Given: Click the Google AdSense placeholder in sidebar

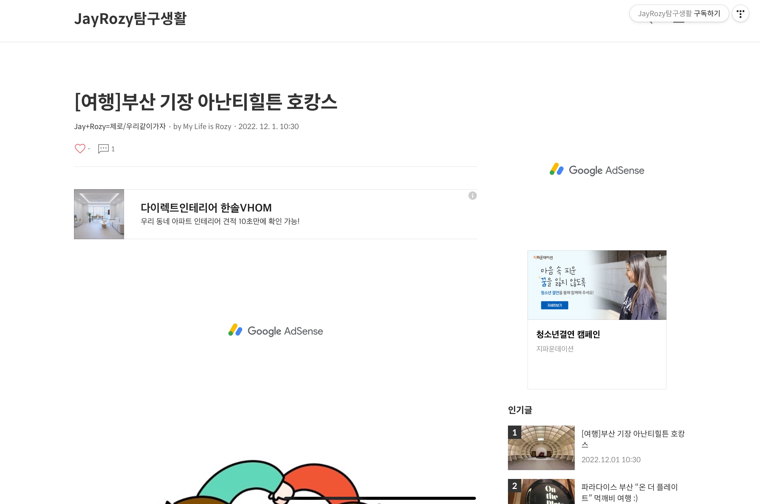Looking at the screenshot, I should point(597,170).
